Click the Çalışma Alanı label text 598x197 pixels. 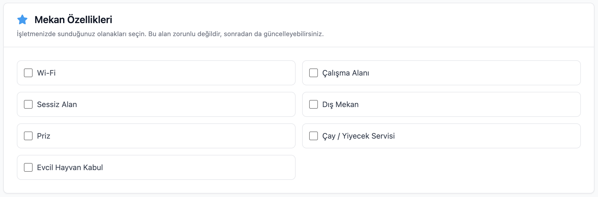(346, 73)
